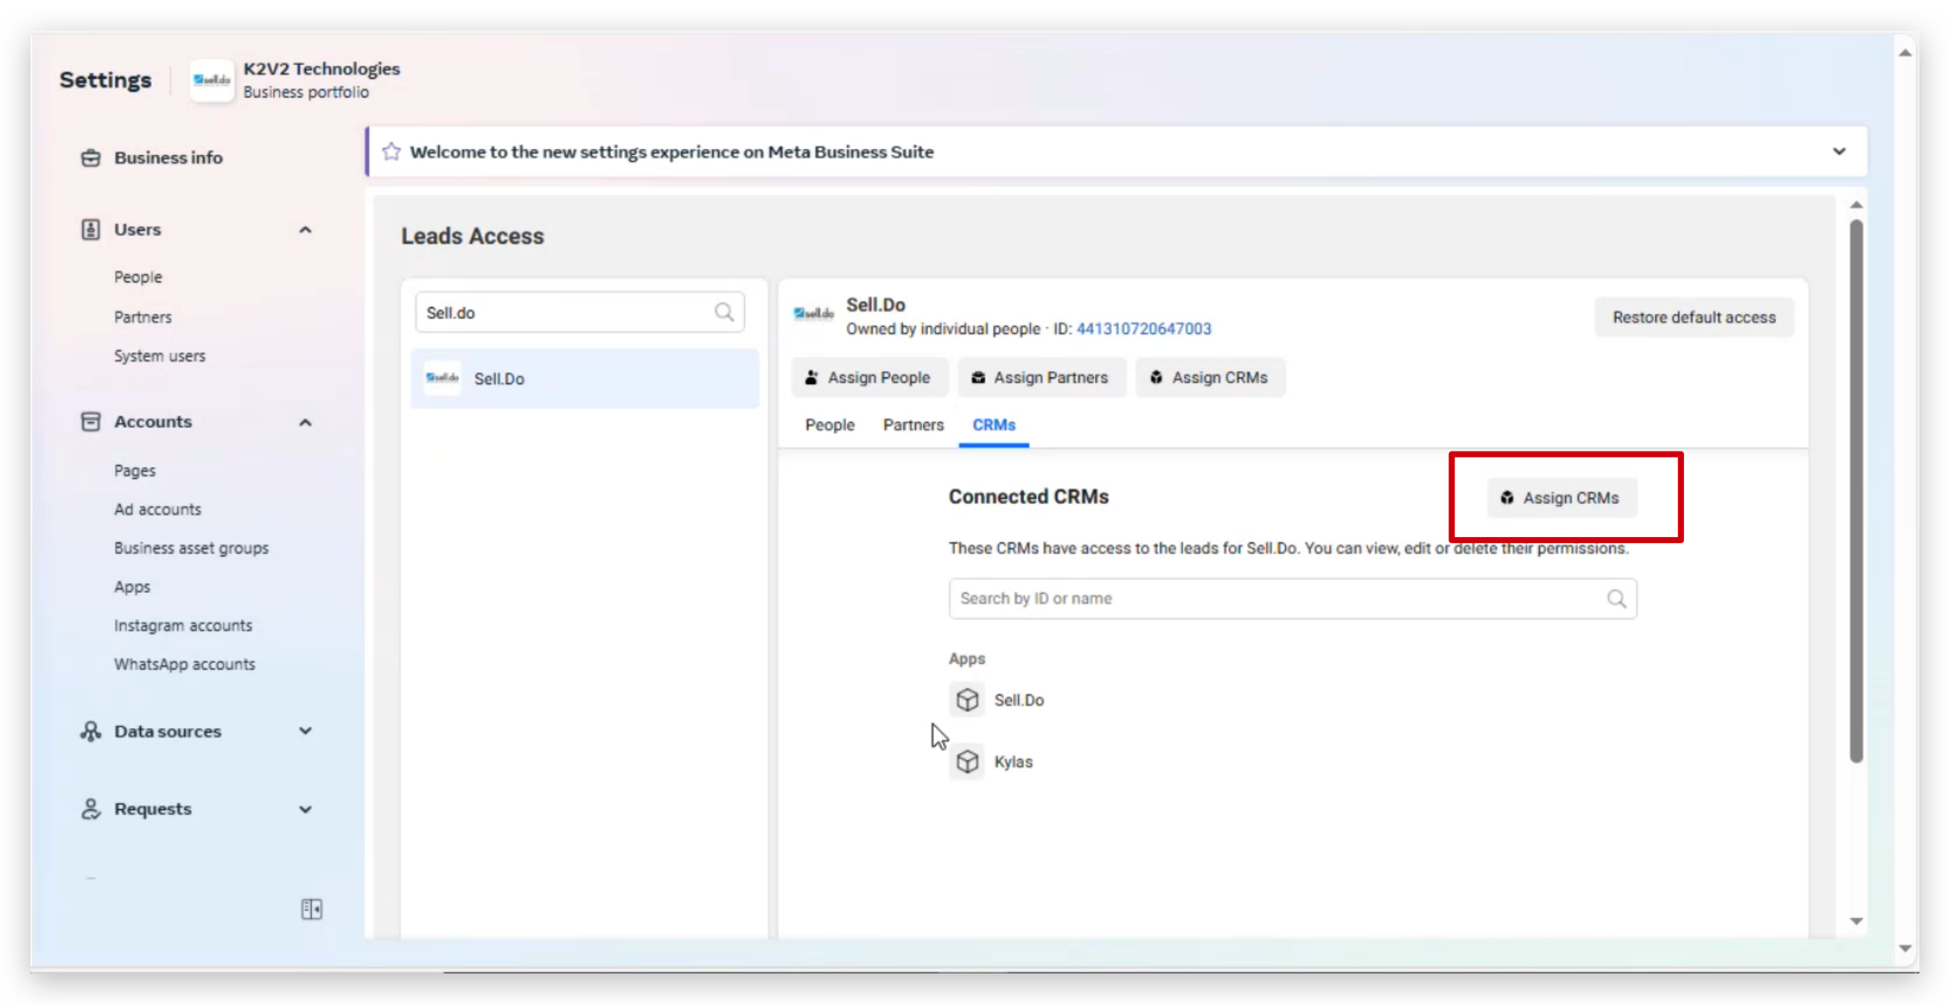Click the sidebar collapse panel icon
The height and width of the screenshot is (1004, 1950).
pyautogui.click(x=311, y=908)
